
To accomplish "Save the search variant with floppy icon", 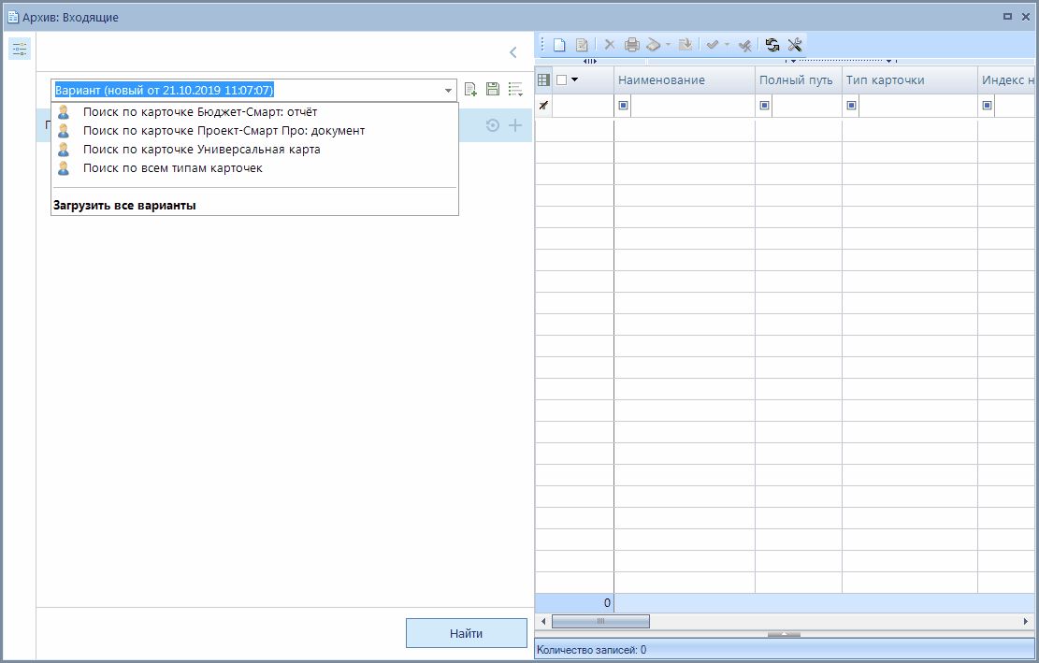I will pyautogui.click(x=493, y=90).
